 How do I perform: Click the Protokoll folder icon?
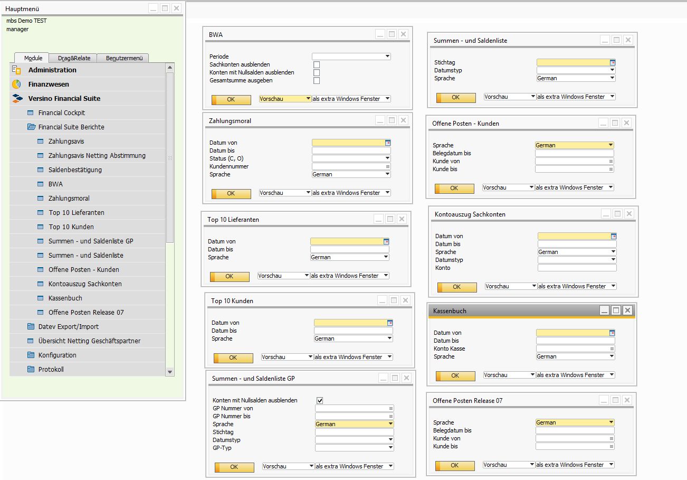(x=31, y=369)
